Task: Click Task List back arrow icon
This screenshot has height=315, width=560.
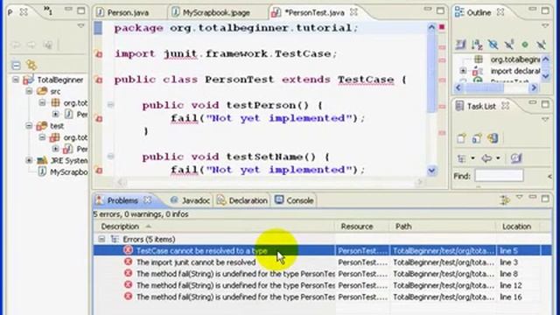Action: click(x=486, y=157)
